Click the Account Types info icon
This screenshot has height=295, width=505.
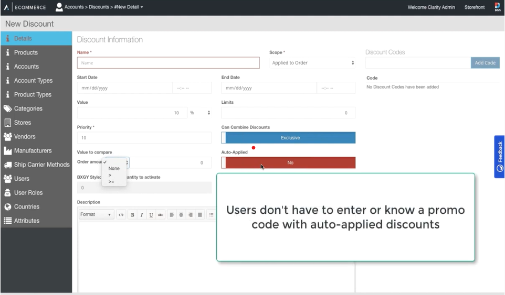point(7,80)
